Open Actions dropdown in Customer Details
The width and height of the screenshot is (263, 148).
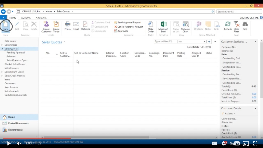pos(230,113)
